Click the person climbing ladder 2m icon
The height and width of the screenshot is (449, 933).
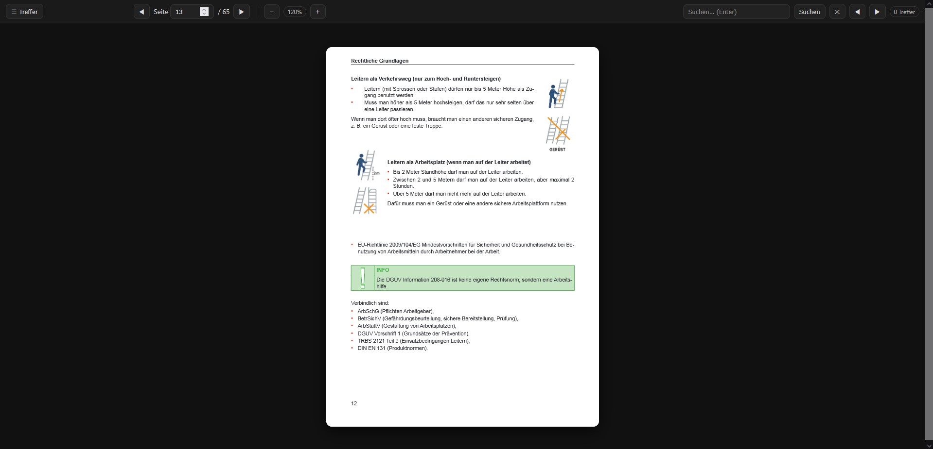[367, 165]
